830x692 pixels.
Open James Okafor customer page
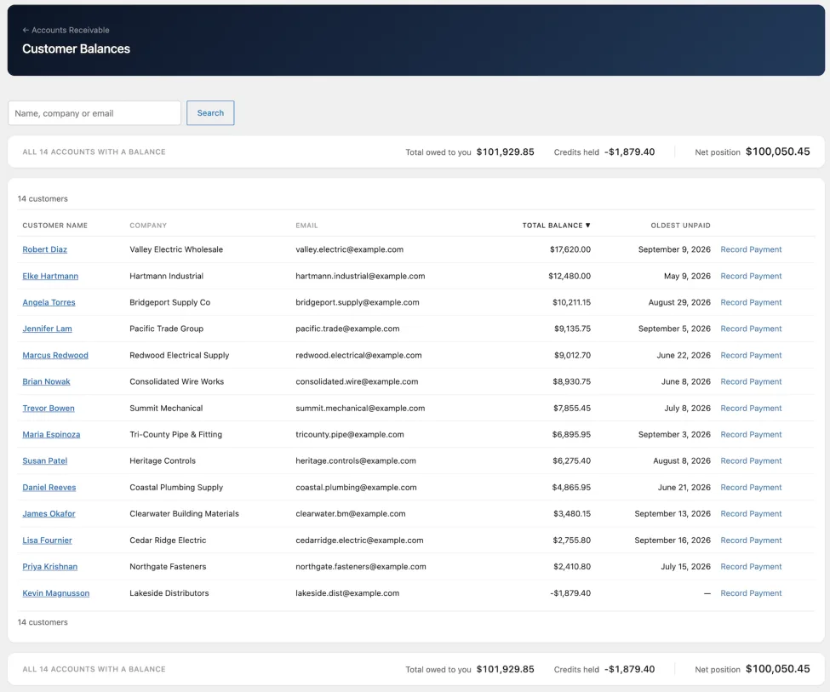click(49, 513)
